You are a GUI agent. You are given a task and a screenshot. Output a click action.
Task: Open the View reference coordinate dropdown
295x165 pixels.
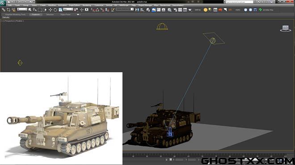(68, 9)
